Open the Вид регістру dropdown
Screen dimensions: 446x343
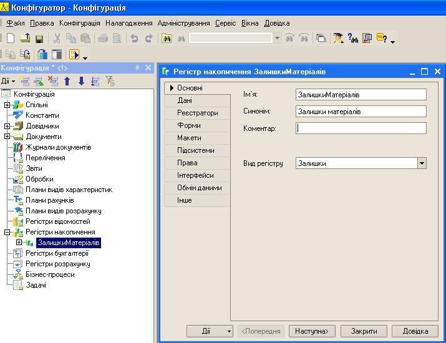coord(422,163)
